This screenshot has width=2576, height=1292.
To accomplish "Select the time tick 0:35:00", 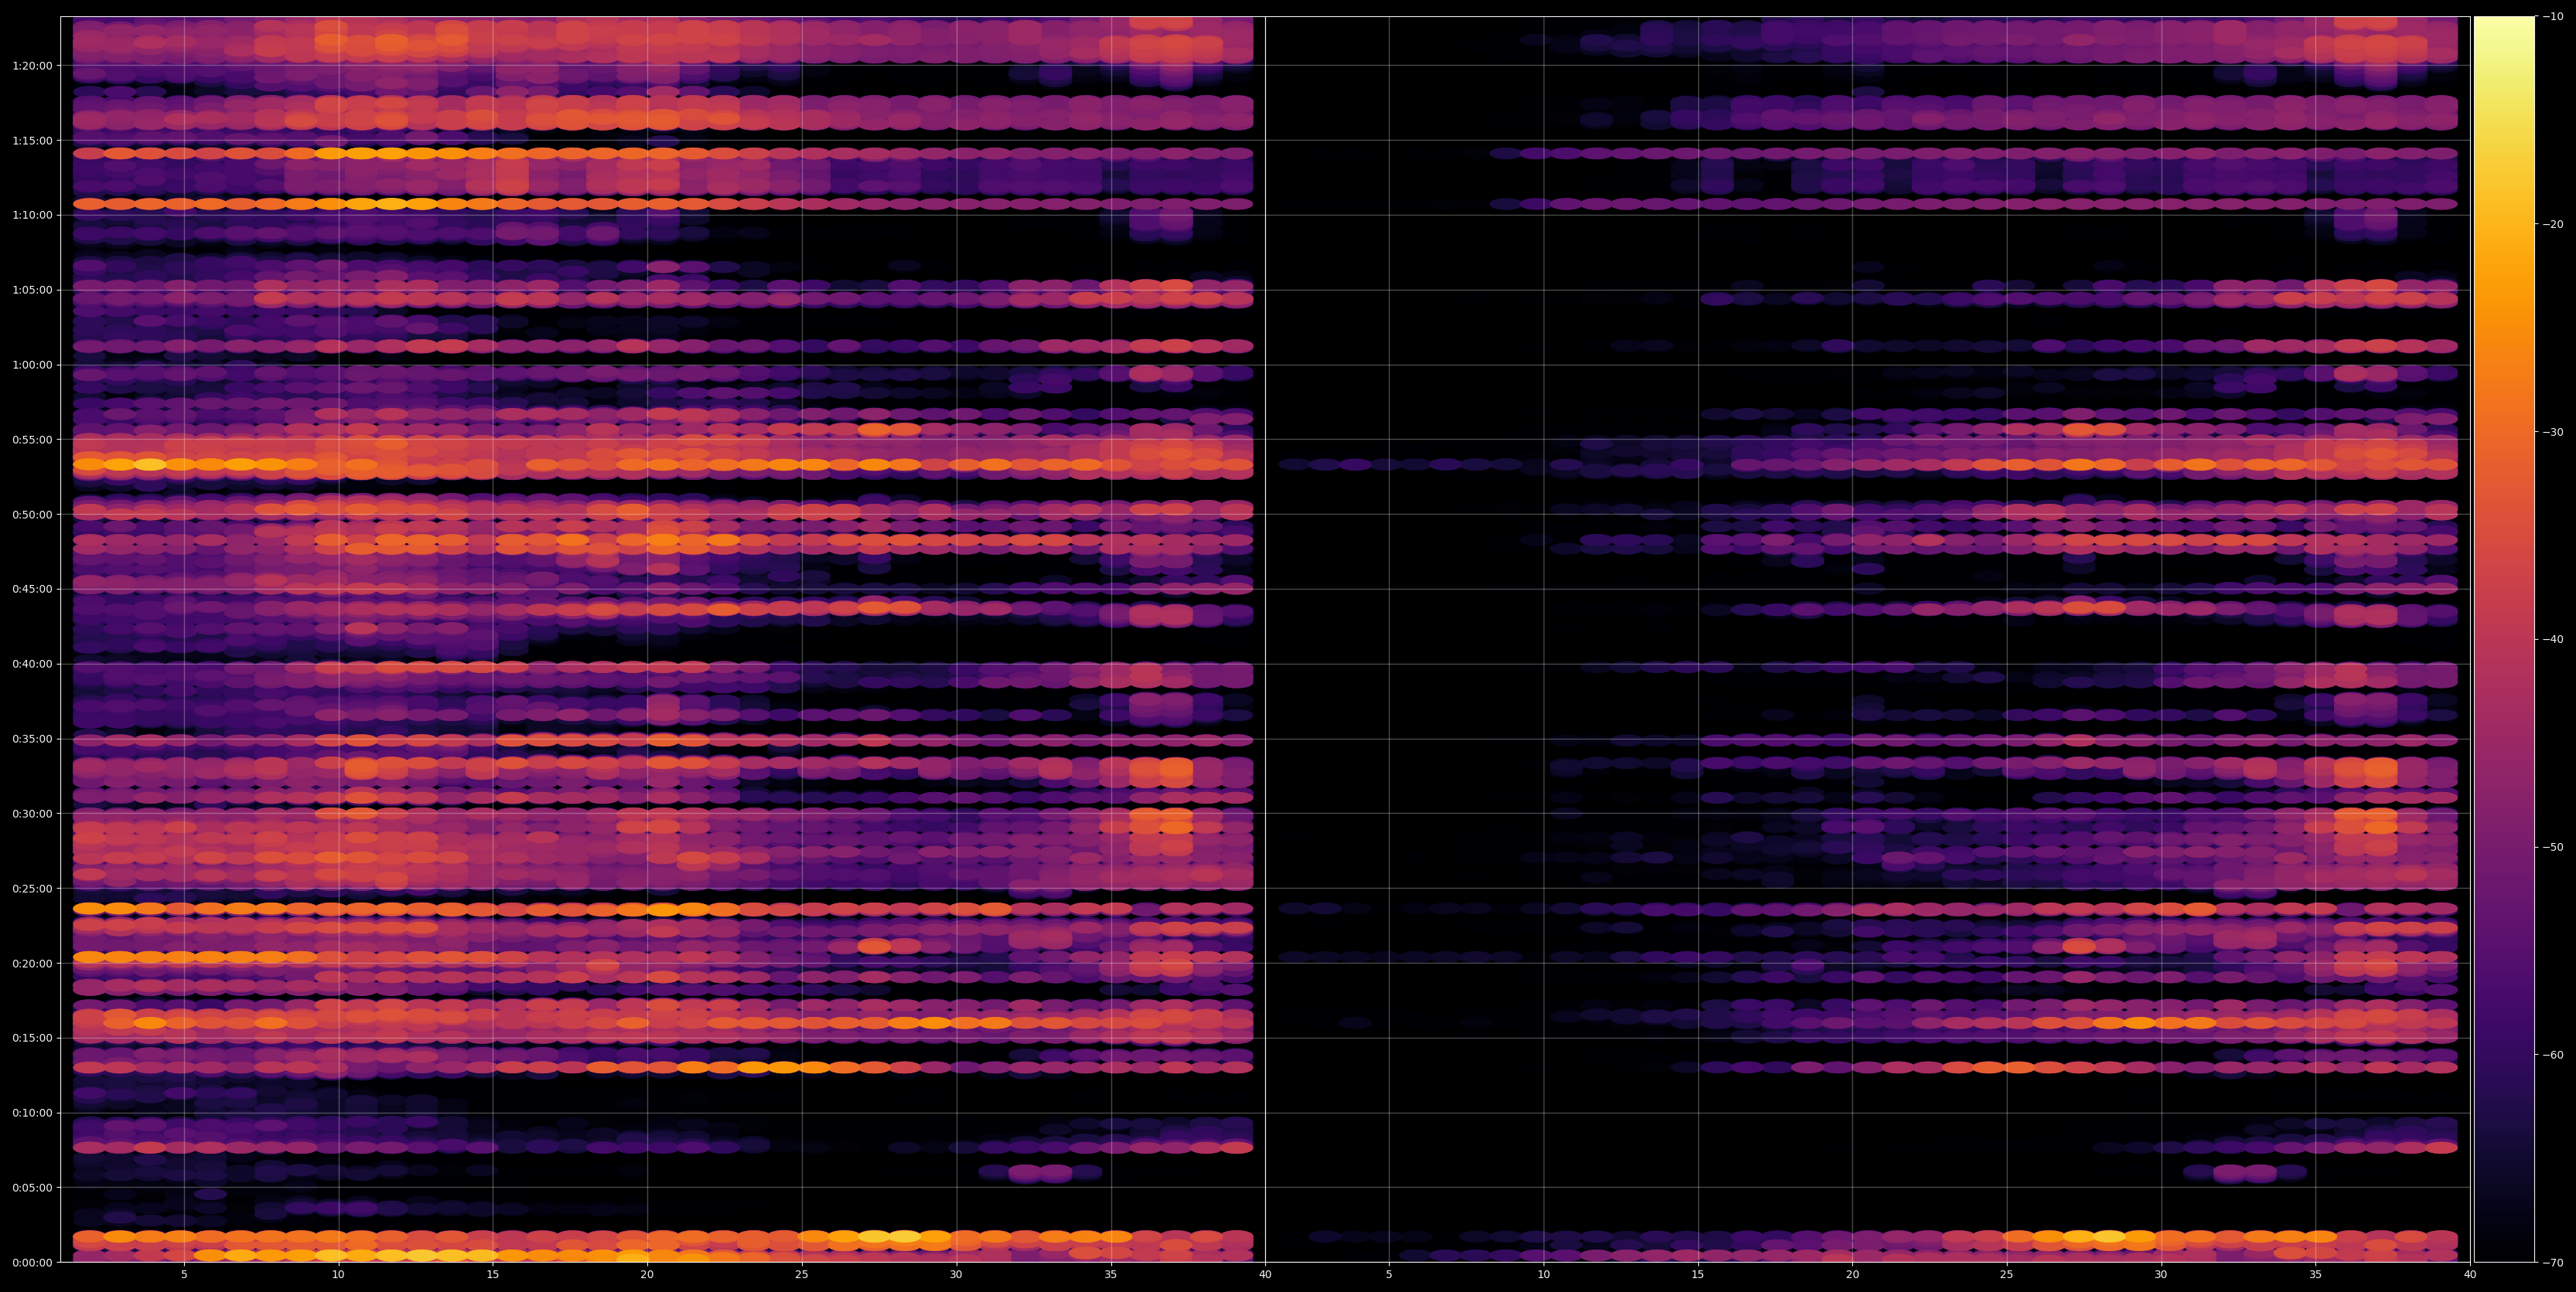I will click(x=32, y=739).
